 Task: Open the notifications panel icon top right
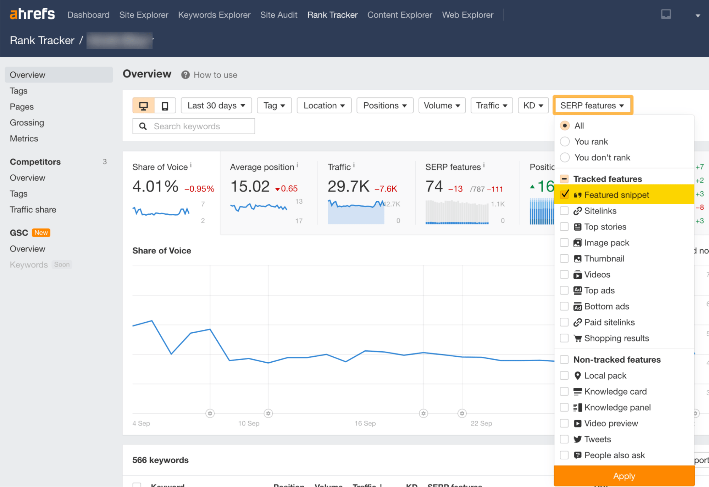666,15
